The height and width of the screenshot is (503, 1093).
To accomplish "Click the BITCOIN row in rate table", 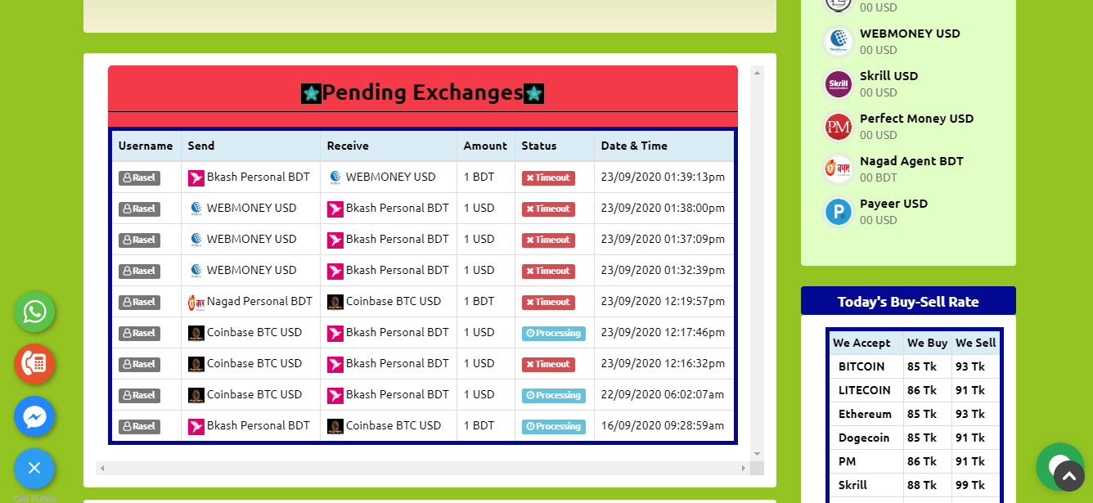I will click(915, 366).
